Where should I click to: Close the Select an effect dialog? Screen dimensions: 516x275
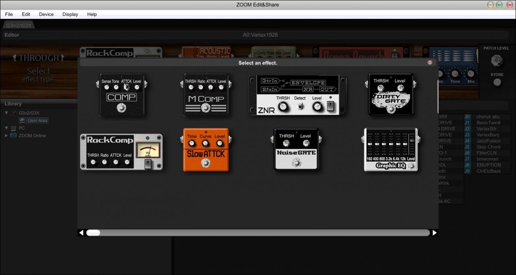coord(430,62)
